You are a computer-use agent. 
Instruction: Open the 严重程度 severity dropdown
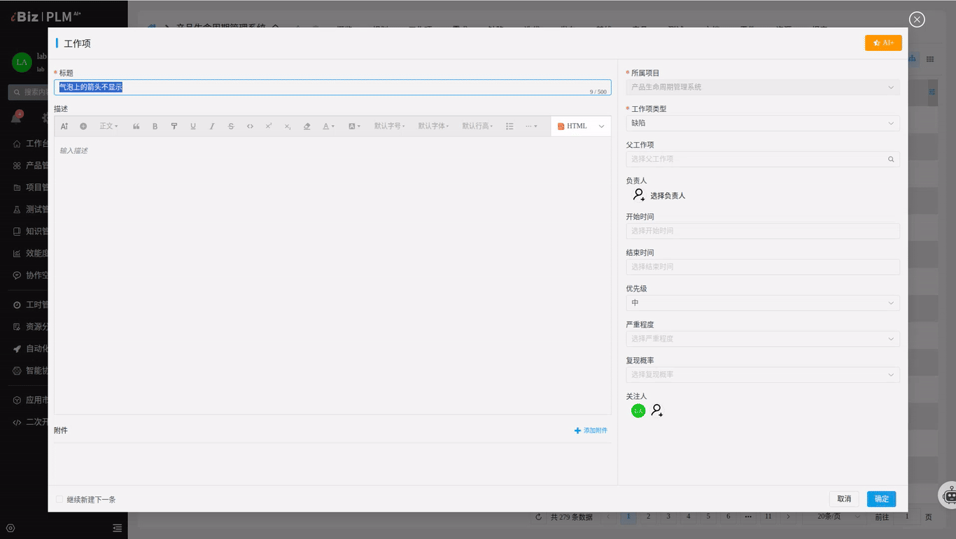coord(763,338)
